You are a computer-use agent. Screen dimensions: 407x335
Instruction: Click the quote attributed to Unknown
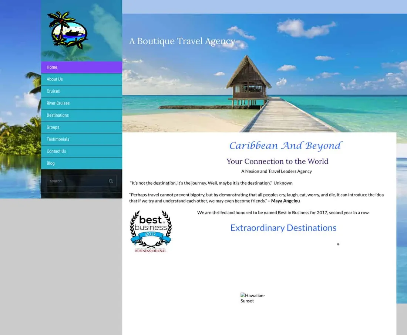coord(211,183)
